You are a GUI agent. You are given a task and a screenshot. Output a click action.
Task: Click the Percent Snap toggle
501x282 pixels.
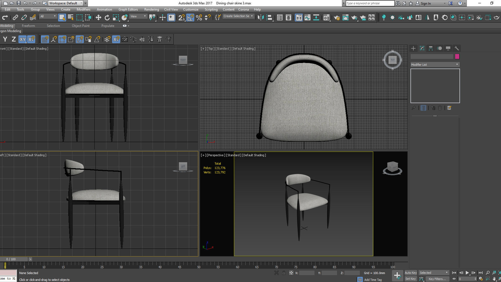tap(199, 17)
